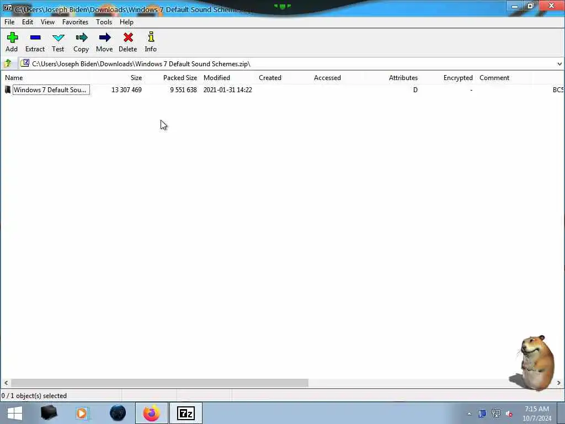Click the folder icon beside Windows 7 Default Sou...
This screenshot has width=565, height=424.
pyautogui.click(x=8, y=90)
